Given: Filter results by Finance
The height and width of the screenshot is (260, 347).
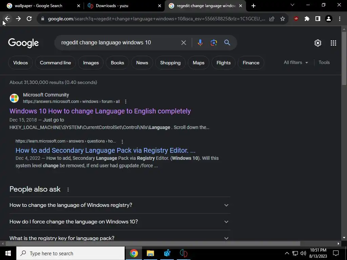Looking at the screenshot, I should pyautogui.click(x=251, y=63).
